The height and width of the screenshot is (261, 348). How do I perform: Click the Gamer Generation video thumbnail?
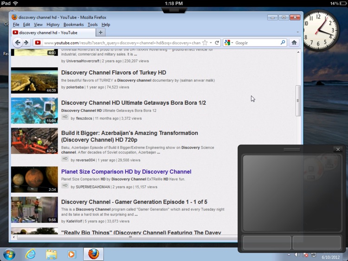point(34,210)
